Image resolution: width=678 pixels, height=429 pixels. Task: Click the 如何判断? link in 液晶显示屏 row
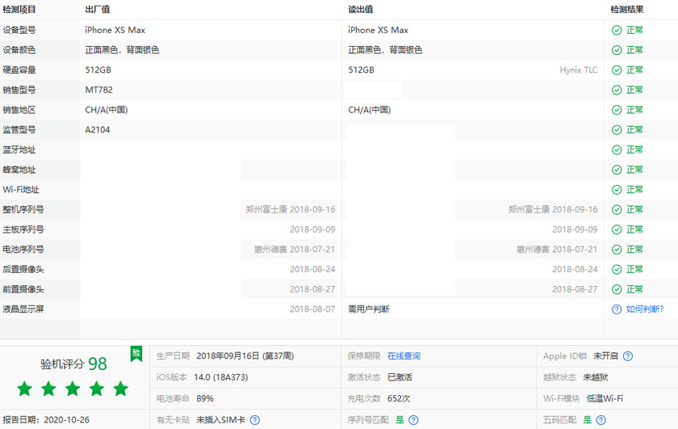[645, 309]
